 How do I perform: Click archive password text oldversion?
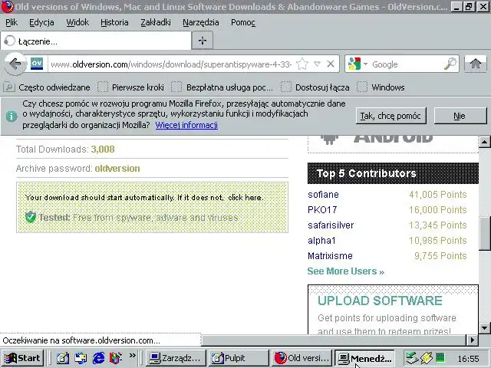pyautogui.click(x=117, y=169)
